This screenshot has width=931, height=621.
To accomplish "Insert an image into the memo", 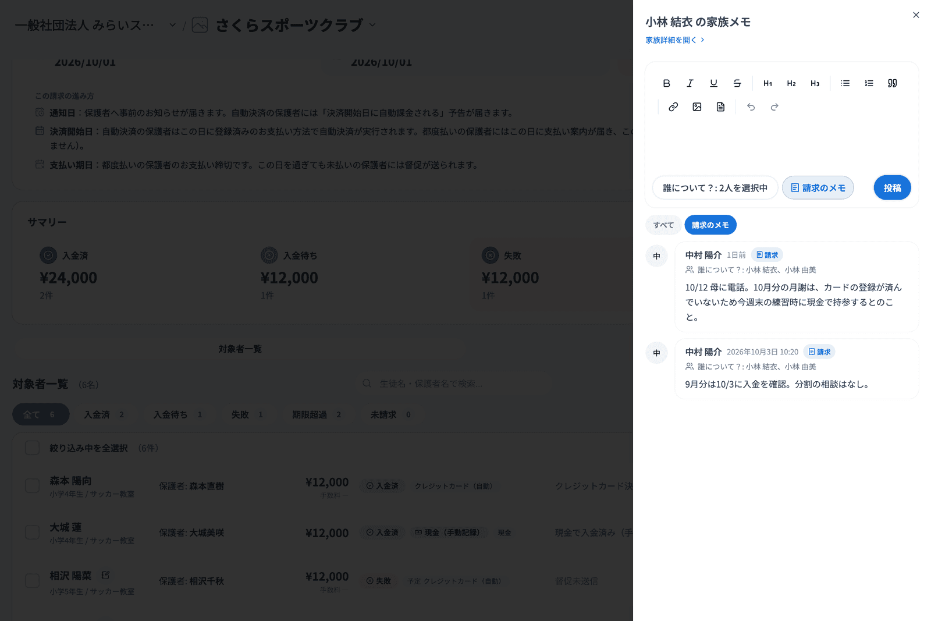I will pos(697,107).
